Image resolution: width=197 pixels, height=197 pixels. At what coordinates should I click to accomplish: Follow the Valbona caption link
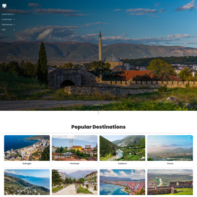tap(122, 164)
